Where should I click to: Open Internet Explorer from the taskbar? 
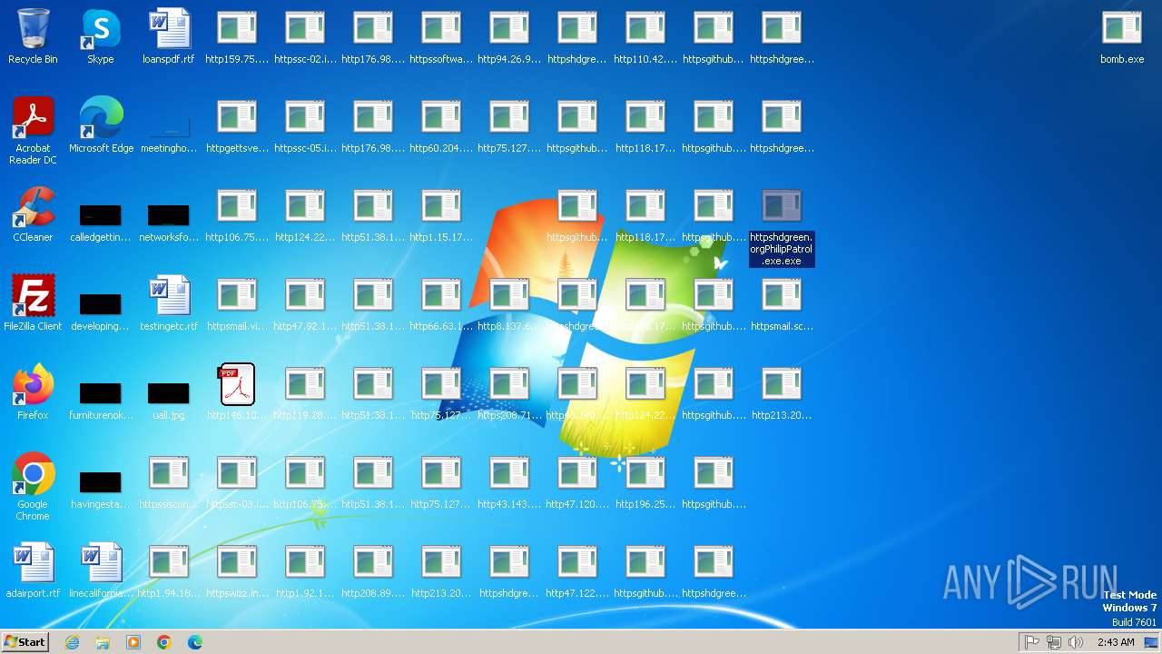73,642
